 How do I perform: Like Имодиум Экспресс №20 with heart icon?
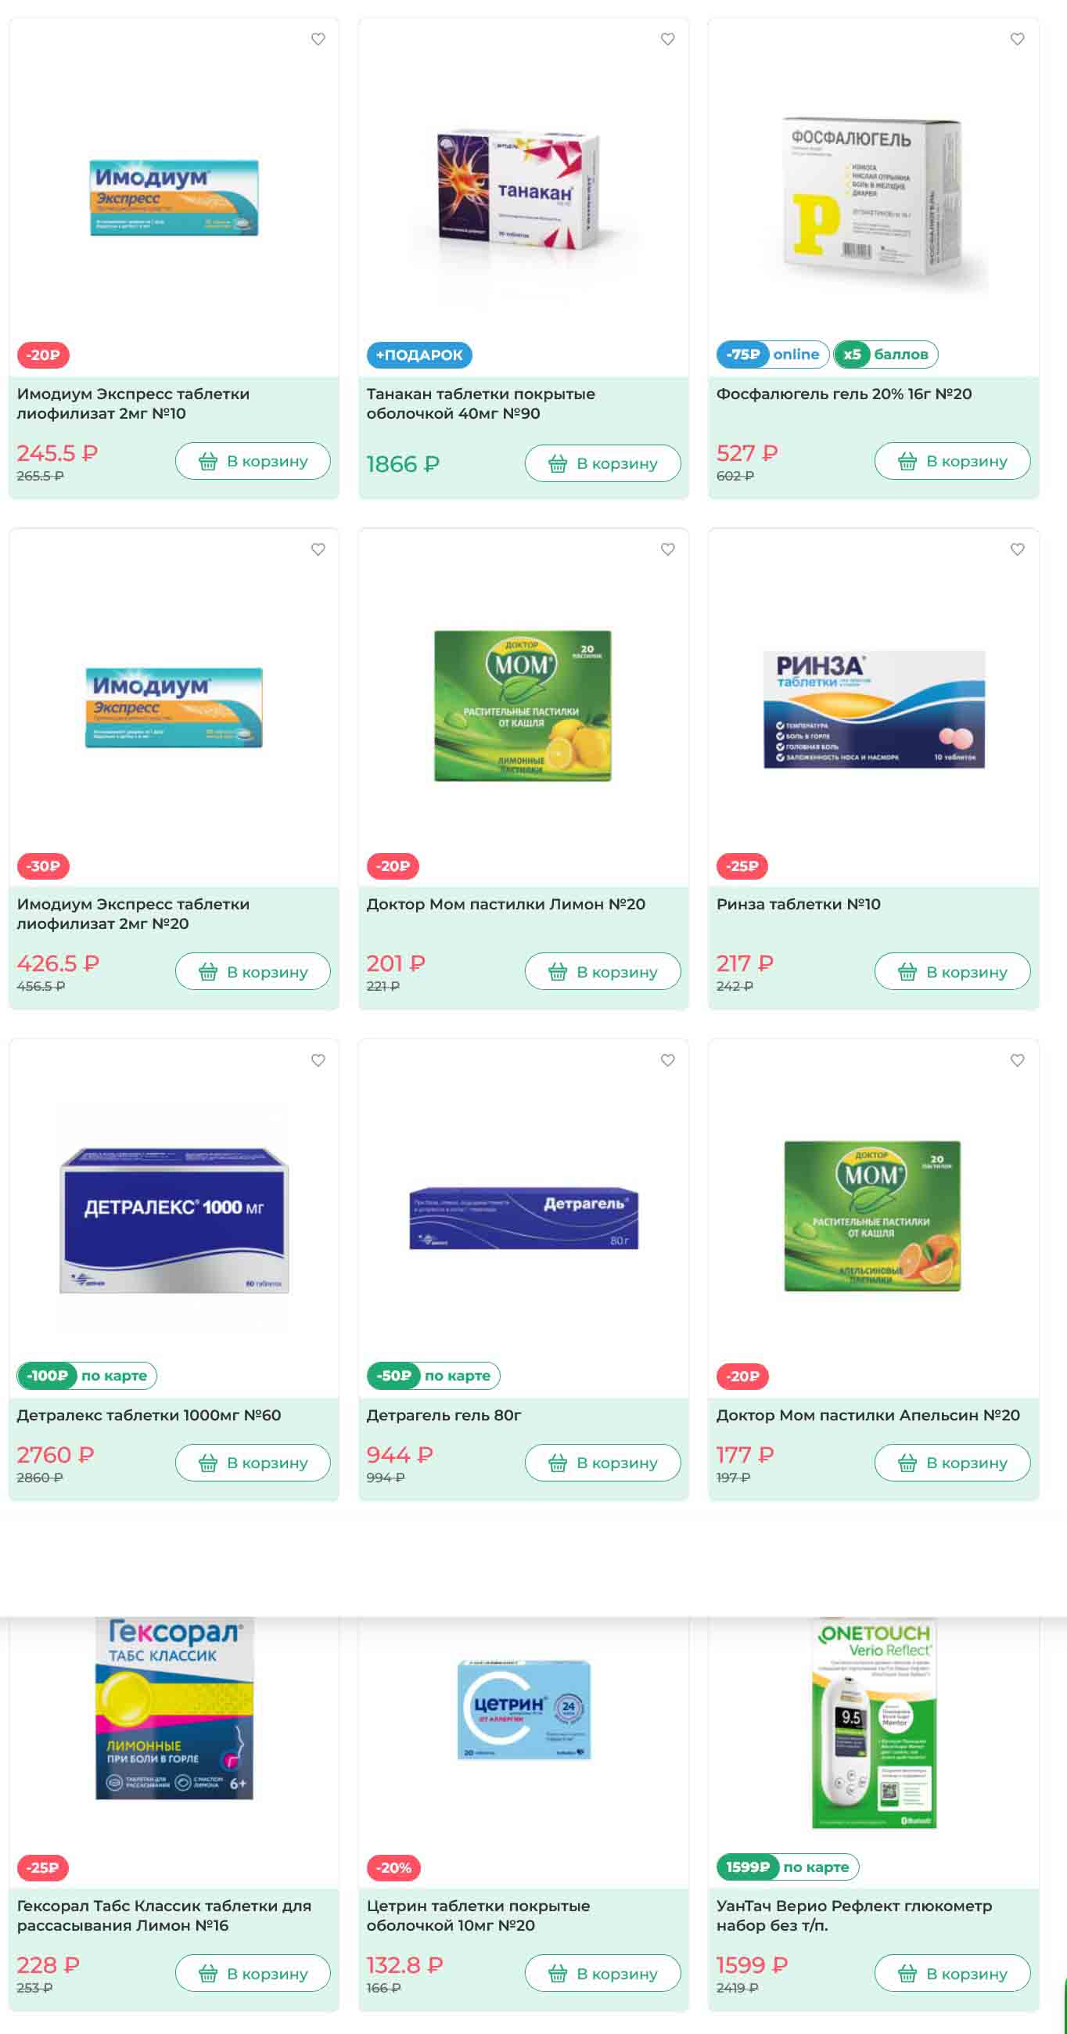tap(318, 549)
